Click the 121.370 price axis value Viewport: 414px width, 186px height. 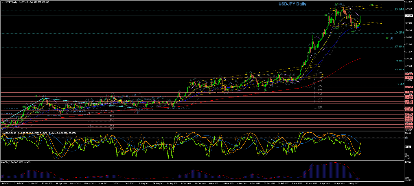point(409,52)
